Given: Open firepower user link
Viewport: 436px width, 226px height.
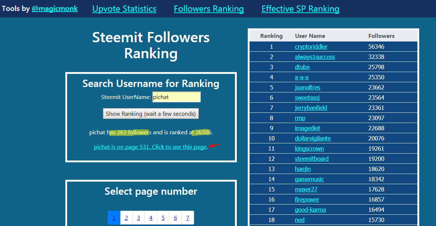Looking at the screenshot, I should click(307, 200).
